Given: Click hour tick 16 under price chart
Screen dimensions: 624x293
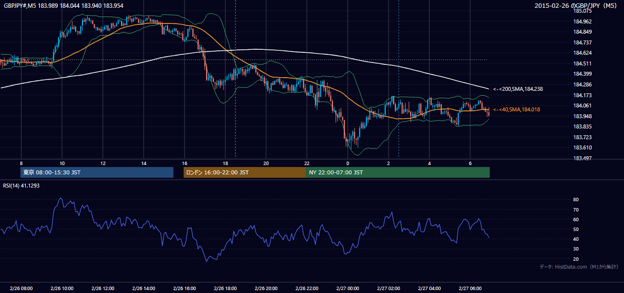Looking at the screenshot, I should [185, 163].
